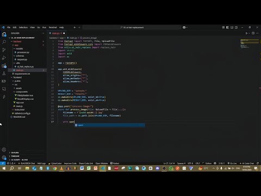Open ResultDisplay.vue in explorer
The height and width of the screenshot is (196, 261).
click(26, 99)
